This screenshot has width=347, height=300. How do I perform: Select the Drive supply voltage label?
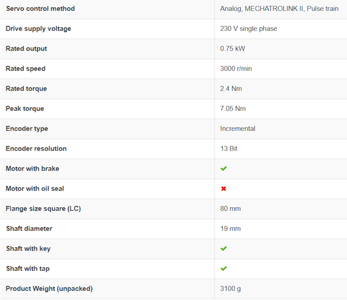point(39,28)
